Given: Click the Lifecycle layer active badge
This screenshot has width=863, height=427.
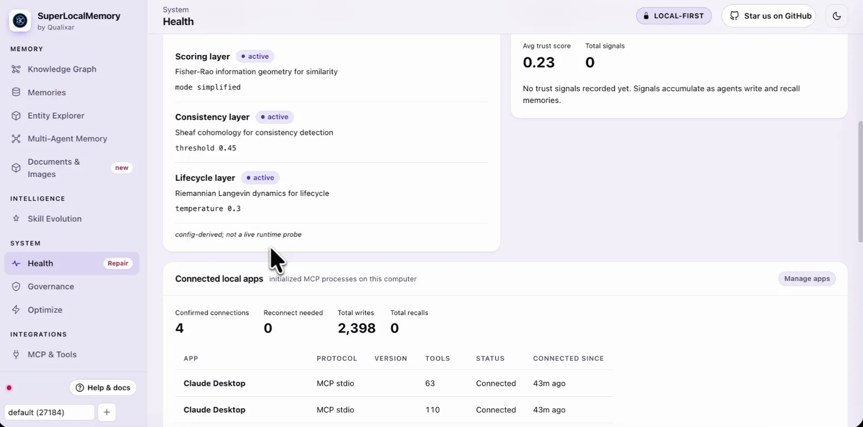Looking at the screenshot, I should (x=261, y=178).
